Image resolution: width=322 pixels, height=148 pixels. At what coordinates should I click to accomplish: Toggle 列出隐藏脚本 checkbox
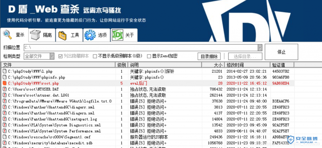click(60, 56)
